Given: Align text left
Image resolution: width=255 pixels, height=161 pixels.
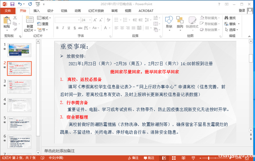Looking at the screenshot, I should click(x=116, y=28).
